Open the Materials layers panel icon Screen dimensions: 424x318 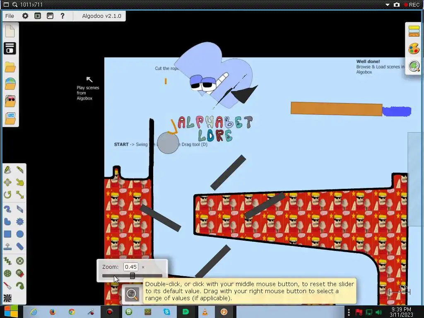(x=414, y=31)
